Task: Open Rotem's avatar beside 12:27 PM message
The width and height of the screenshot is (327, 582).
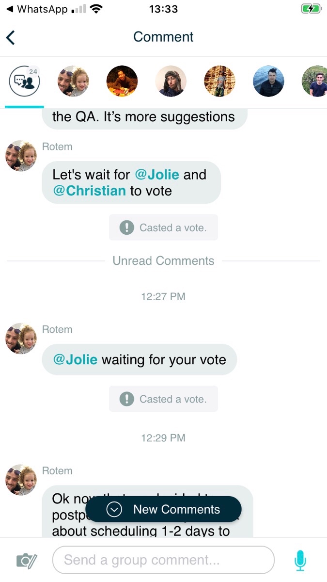Action: [21, 339]
